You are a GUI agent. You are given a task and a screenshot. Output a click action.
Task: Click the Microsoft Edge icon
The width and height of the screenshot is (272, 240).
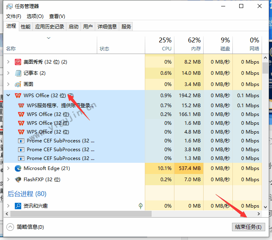18,168
